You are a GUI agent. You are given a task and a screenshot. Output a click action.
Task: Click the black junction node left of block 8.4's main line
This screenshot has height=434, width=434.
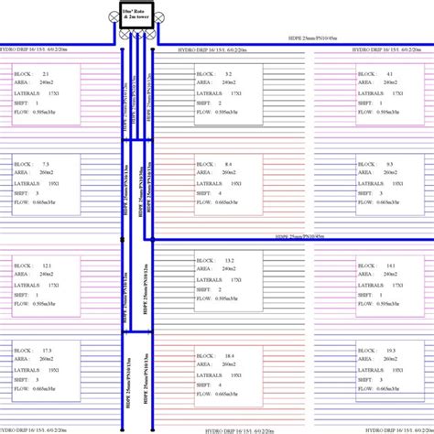click(123, 240)
